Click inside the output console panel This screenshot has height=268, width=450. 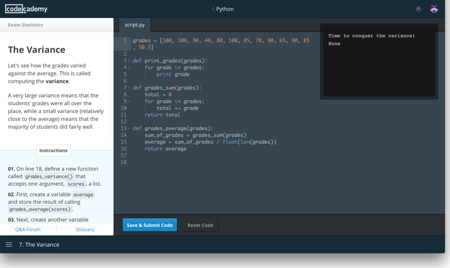pyautogui.click(x=379, y=61)
